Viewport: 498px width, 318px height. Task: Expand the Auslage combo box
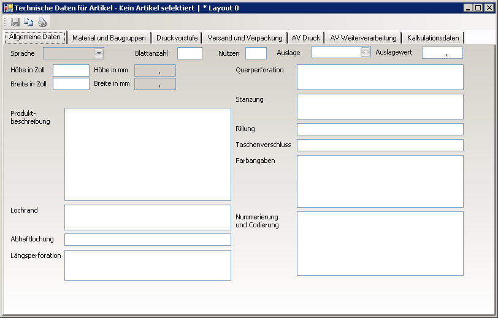click(x=366, y=53)
